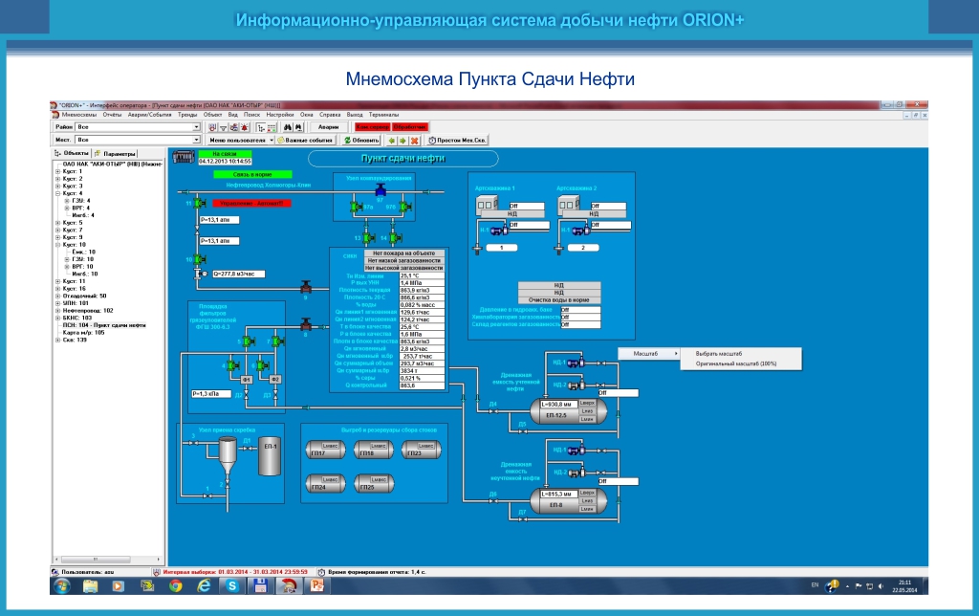Choose Выбрать масштаб from the context submenu
The image size is (979, 616).
coord(719,354)
